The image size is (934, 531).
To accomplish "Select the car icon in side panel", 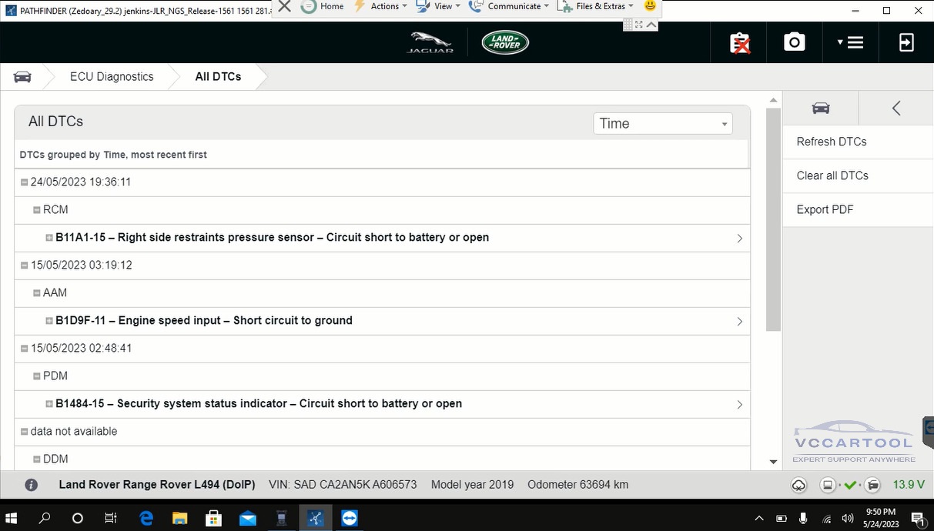I will (821, 108).
